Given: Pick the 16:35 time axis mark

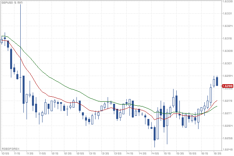Looking at the screenshot, I should [x=217, y=153].
